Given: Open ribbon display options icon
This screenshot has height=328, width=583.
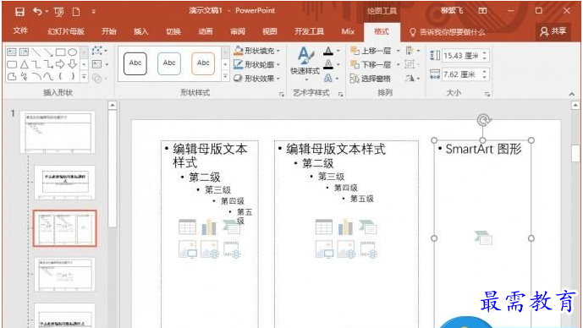Looking at the screenshot, I should click(482, 11).
